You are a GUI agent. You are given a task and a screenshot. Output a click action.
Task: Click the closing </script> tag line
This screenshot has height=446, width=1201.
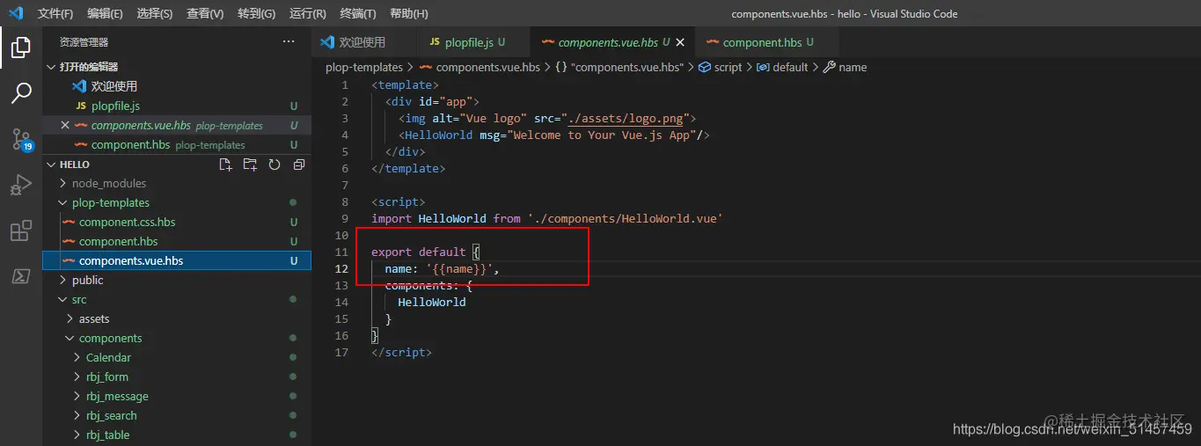pos(401,352)
